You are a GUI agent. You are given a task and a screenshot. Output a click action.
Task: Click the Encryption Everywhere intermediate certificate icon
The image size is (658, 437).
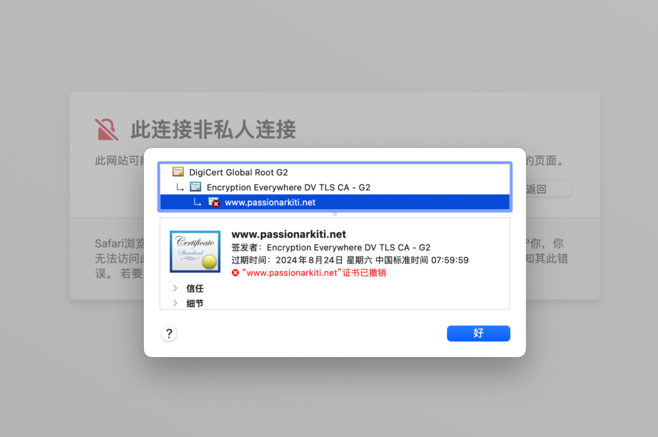point(195,187)
